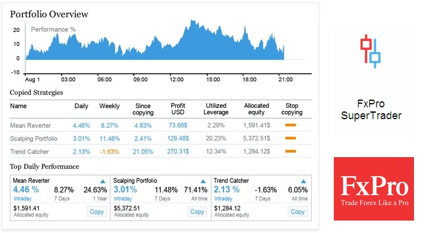Click the blue triangle on Mean Reverter card
Image resolution: width=430 pixels, height=233 pixels.
tap(103, 181)
